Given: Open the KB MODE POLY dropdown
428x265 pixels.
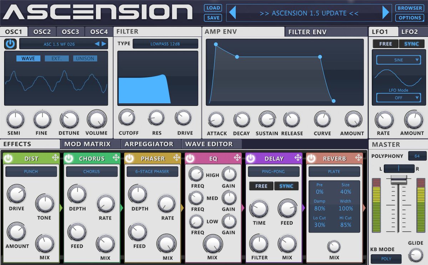Looking at the screenshot, I should pos(386,259).
